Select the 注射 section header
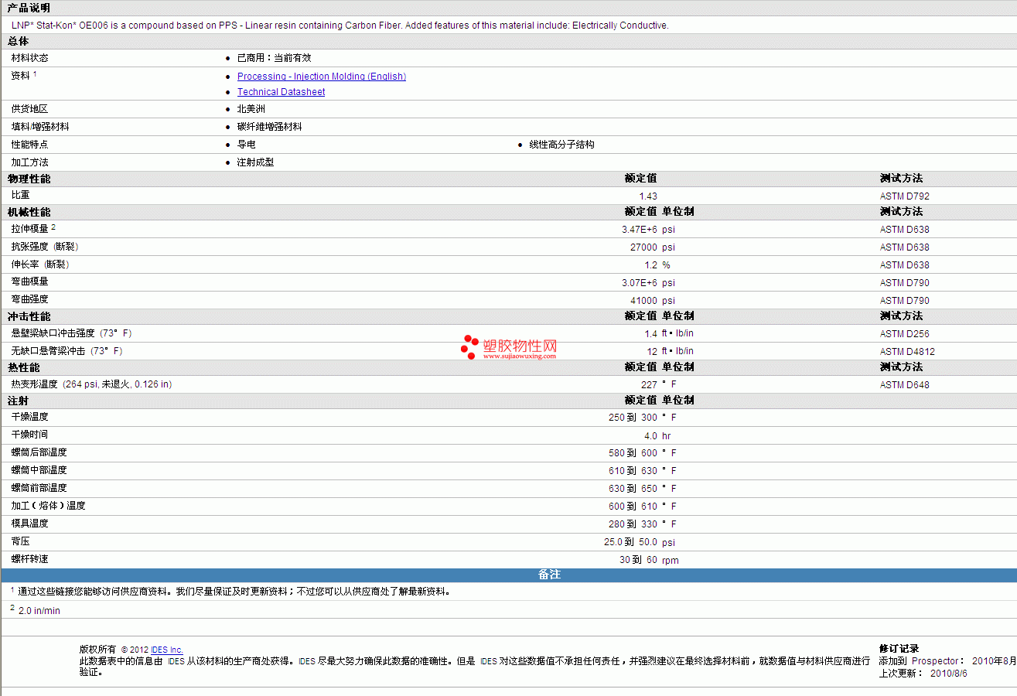 19,401
